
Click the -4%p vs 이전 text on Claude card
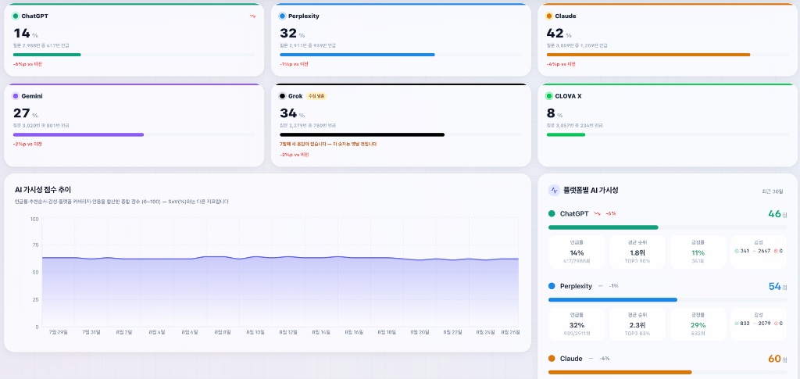coord(561,64)
